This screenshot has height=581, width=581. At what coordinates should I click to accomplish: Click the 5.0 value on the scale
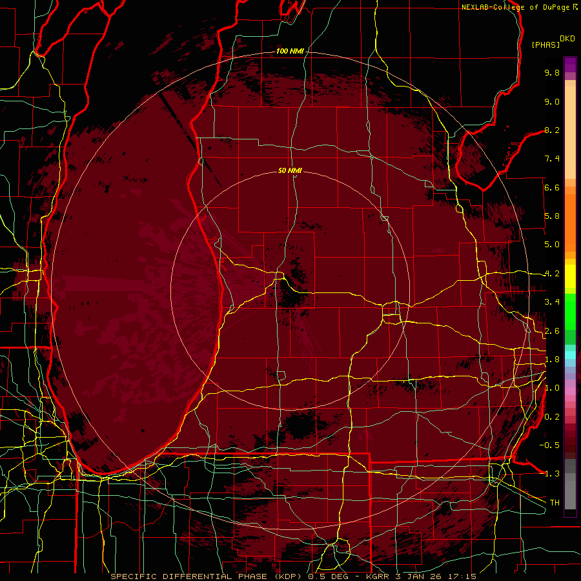pos(552,245)
